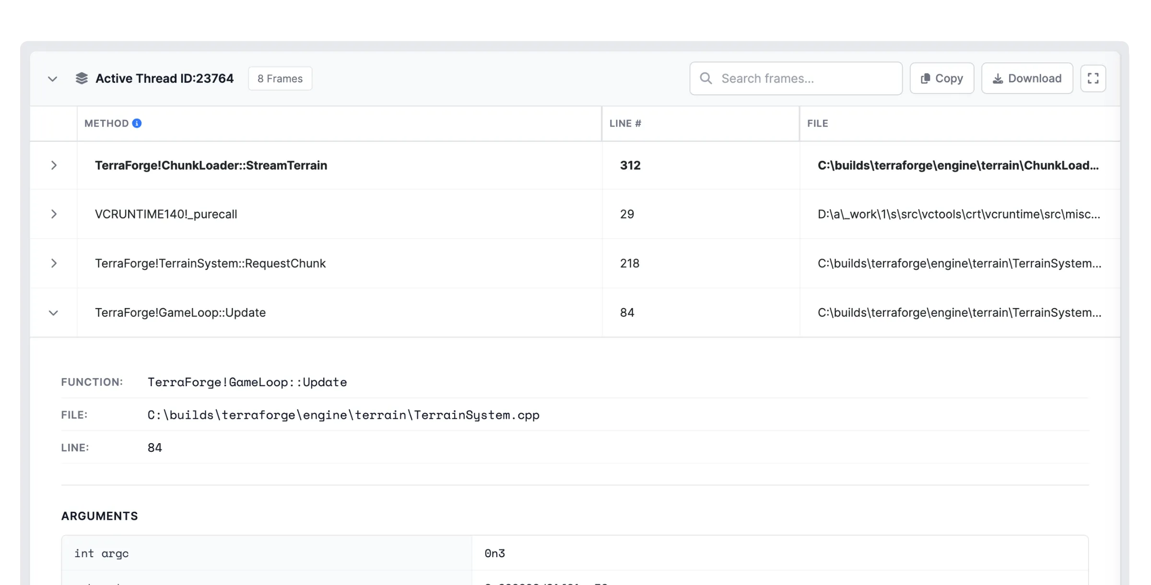The width and height of the screenshot is (1151, 585).
Task: Select TerraForge!GameLoop::Update row method text
Action: pos(180,313)
